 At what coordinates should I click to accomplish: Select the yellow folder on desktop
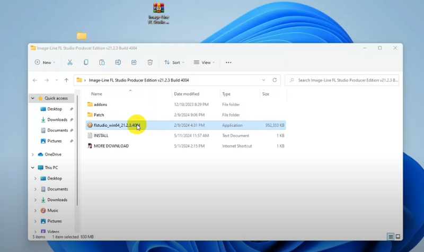point(82,36)
